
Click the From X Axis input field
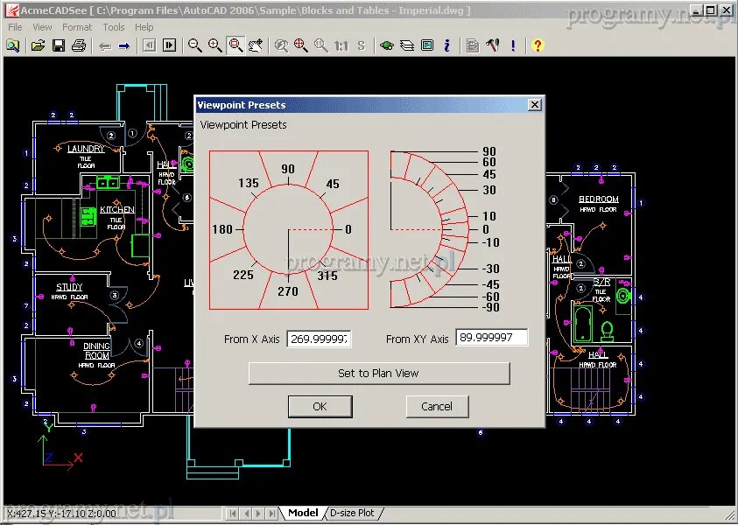point(320,339)
